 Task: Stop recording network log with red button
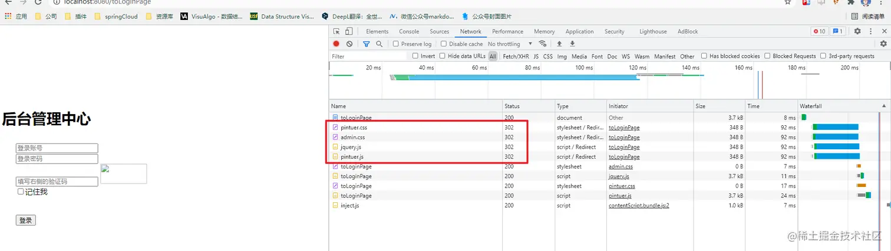[x=336, y=44]
